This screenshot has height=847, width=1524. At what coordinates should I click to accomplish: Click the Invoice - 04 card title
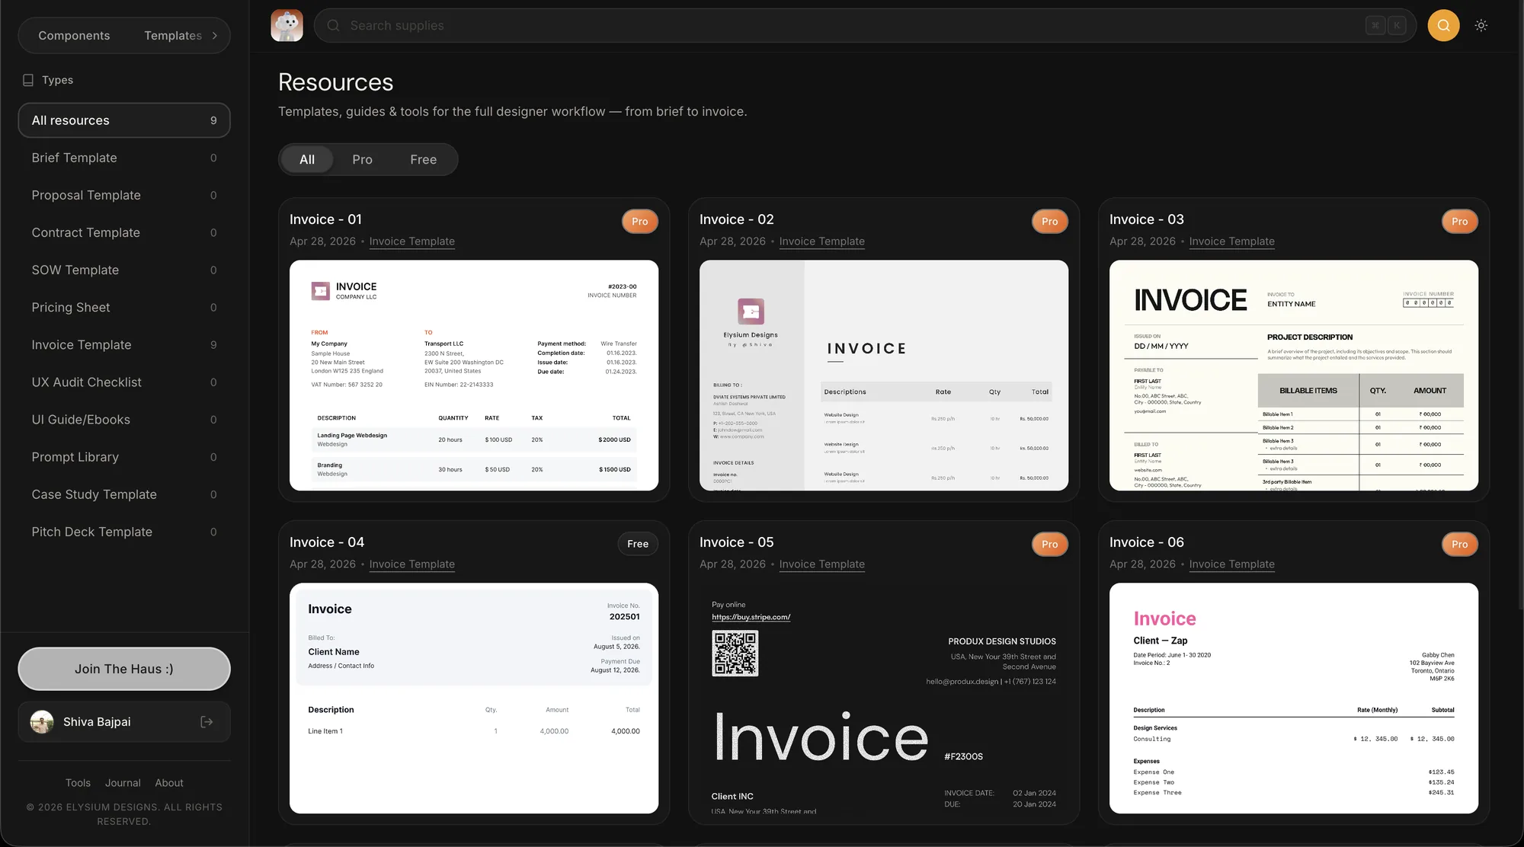tap(327, 542)
